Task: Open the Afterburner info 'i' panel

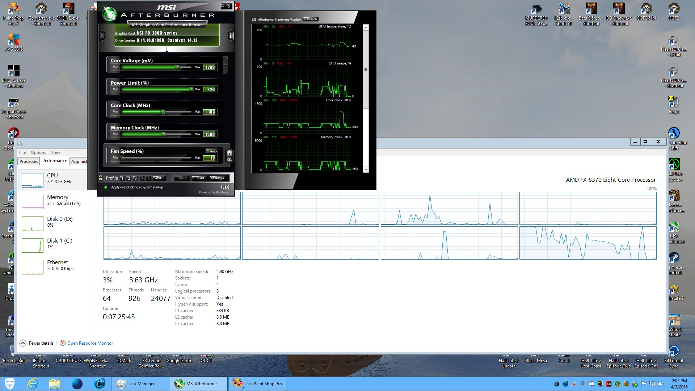Action: coord(231,35)
